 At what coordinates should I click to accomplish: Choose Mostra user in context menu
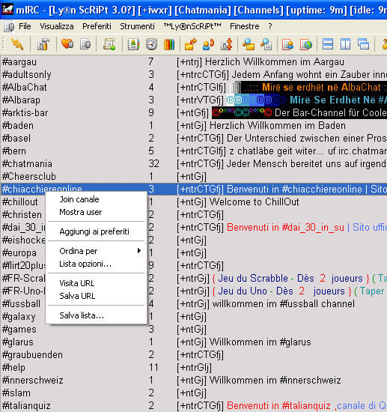click(81, 212)
